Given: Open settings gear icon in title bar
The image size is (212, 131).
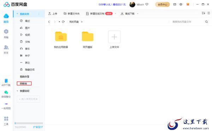Looking at the screenshot, I should coord(181,5).
